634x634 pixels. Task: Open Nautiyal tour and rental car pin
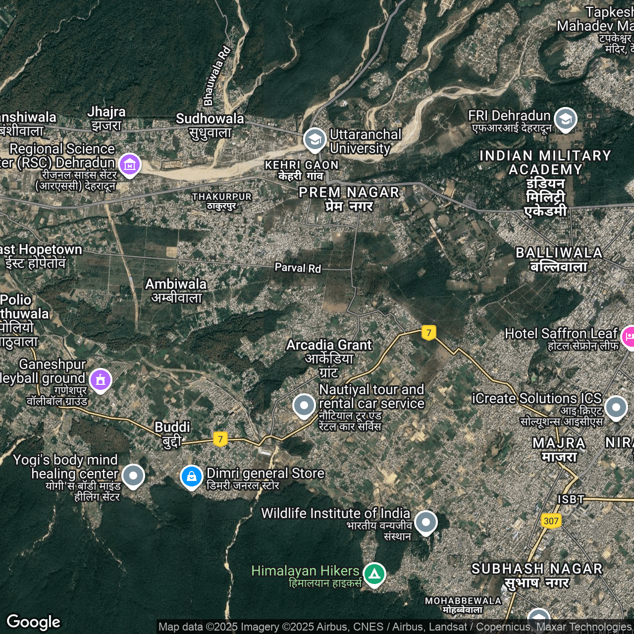pyautogui.click(x=304, y=406)
